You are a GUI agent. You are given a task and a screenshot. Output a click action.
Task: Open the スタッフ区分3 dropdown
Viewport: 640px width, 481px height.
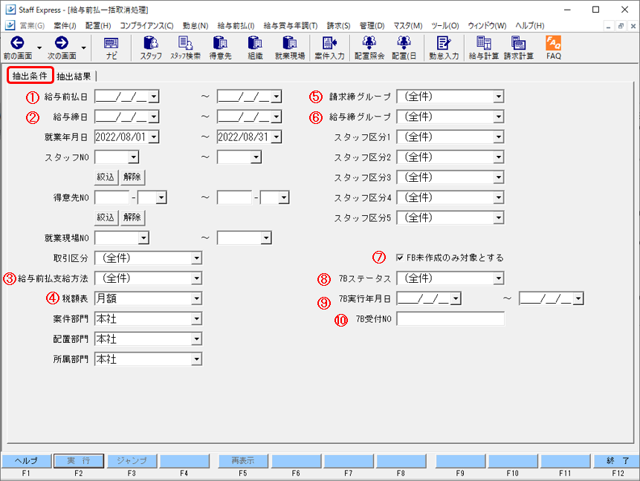tap(498, 177)
